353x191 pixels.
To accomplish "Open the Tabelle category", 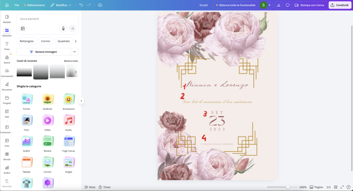I will pos(26,165).
